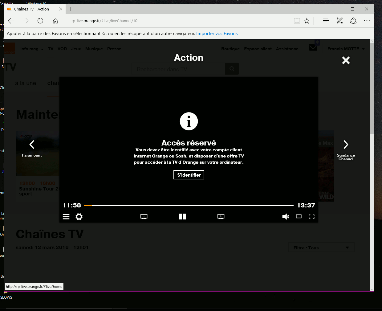This screenshot has height=311, width=382.
Task: Open the player settings gear
Action: pos(79,216)
